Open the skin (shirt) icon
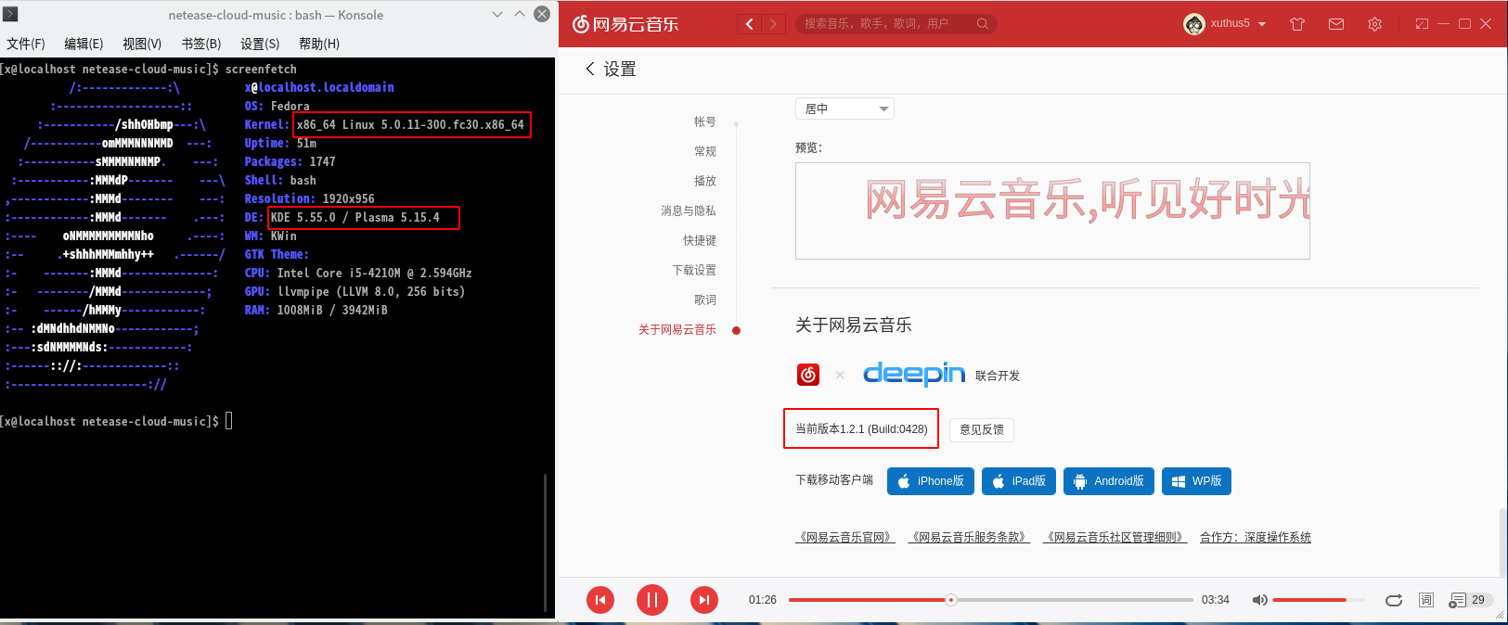Image resolution: width=1508 pixels, height=625 pixels. (1297, 24)
